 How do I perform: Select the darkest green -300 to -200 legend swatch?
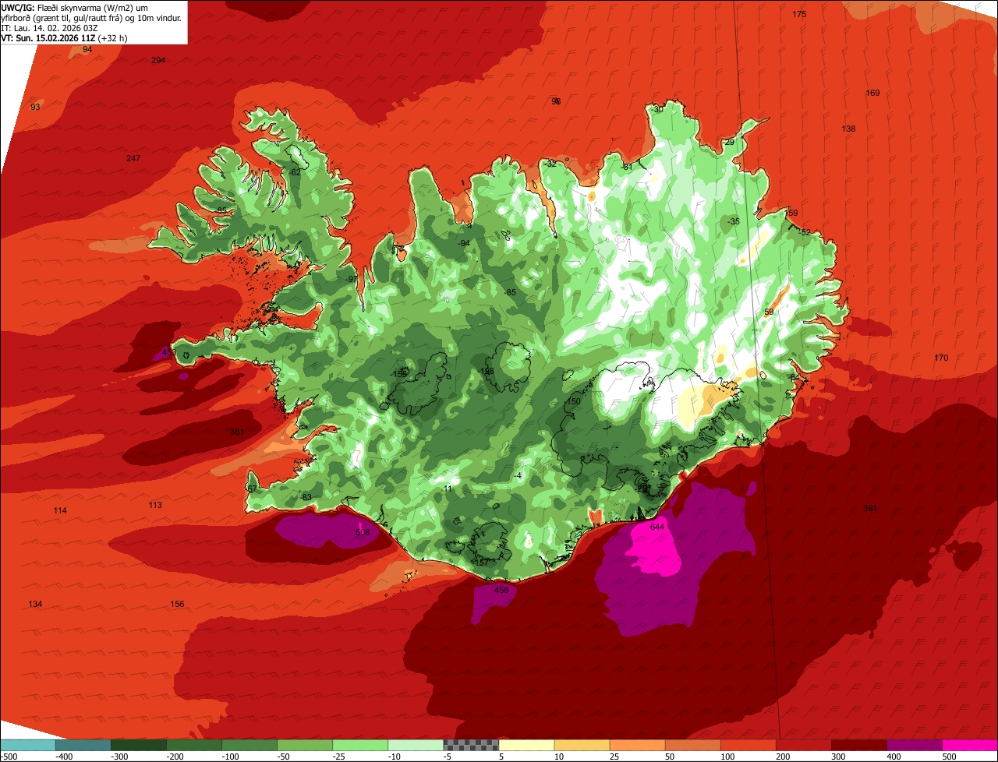click(x=139, y=745)
